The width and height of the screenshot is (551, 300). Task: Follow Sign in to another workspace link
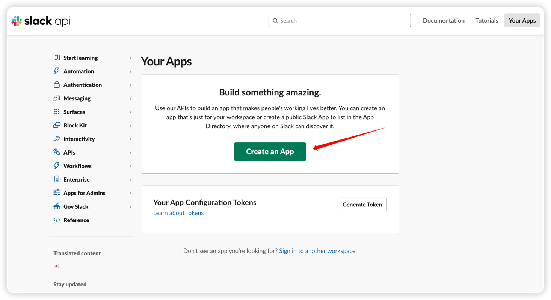click(x=317, y=251)
